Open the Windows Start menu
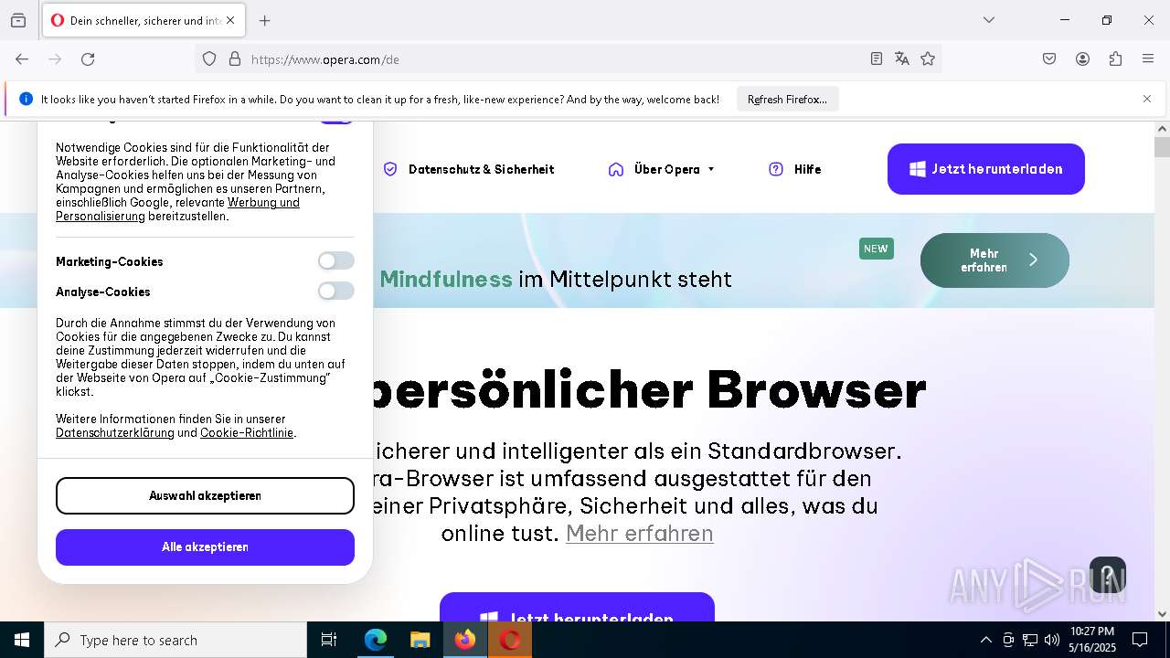1170x658 pixels. (22, 640)
